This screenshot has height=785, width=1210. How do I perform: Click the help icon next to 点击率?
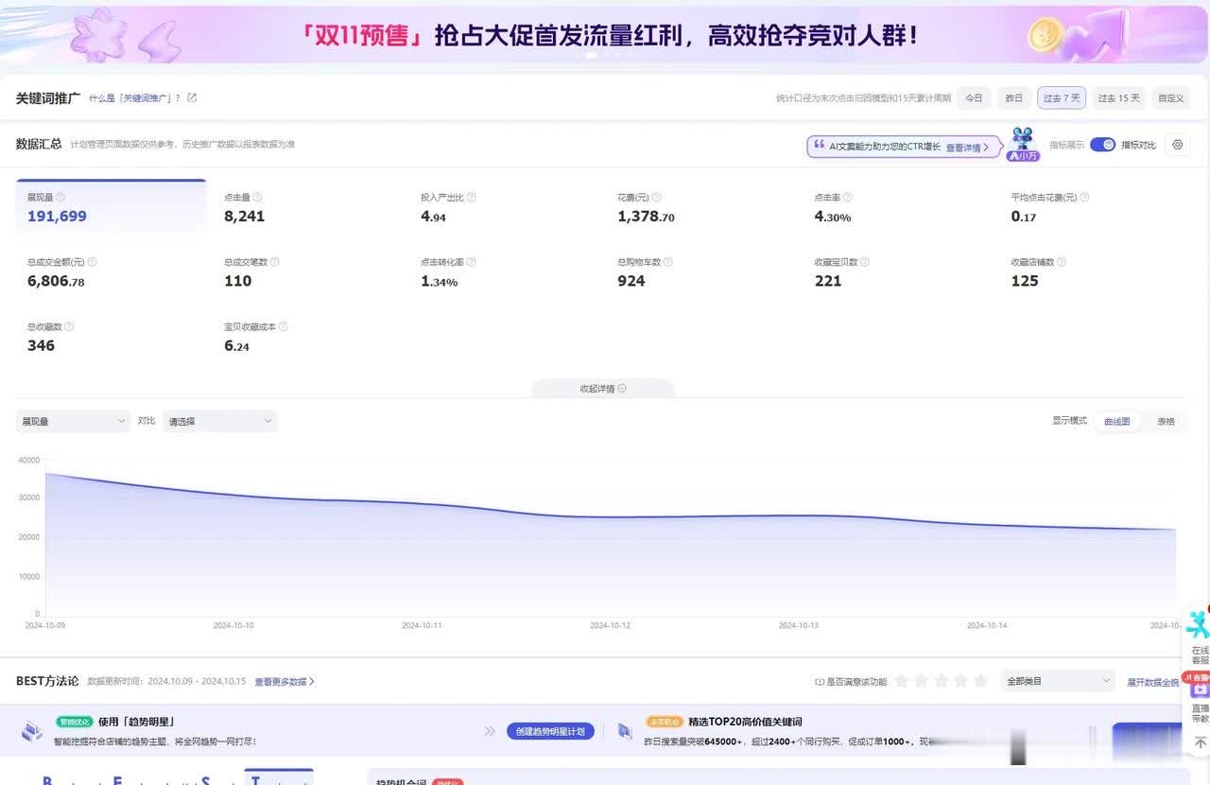click(847, 197)
